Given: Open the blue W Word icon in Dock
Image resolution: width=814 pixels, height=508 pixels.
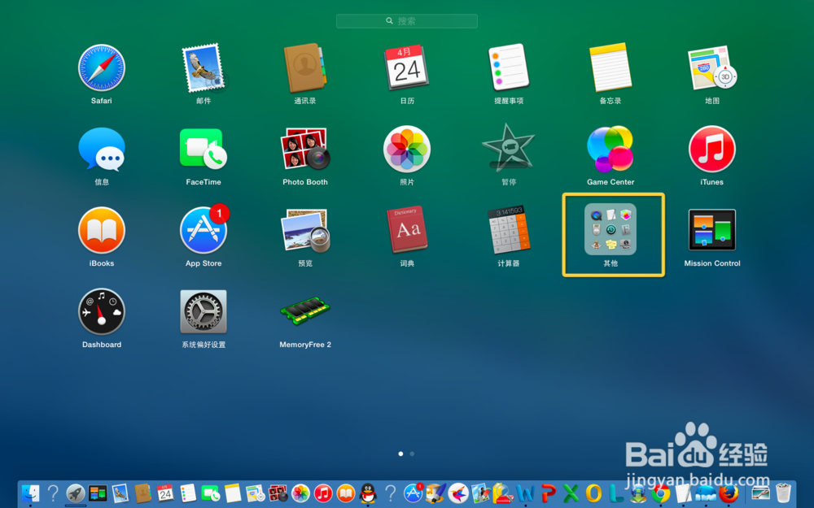Looking at the screenshot, I should [525, 493].
